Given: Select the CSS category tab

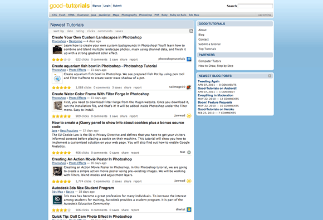Looking at the screenshot, I should click(x=55, y=15).
